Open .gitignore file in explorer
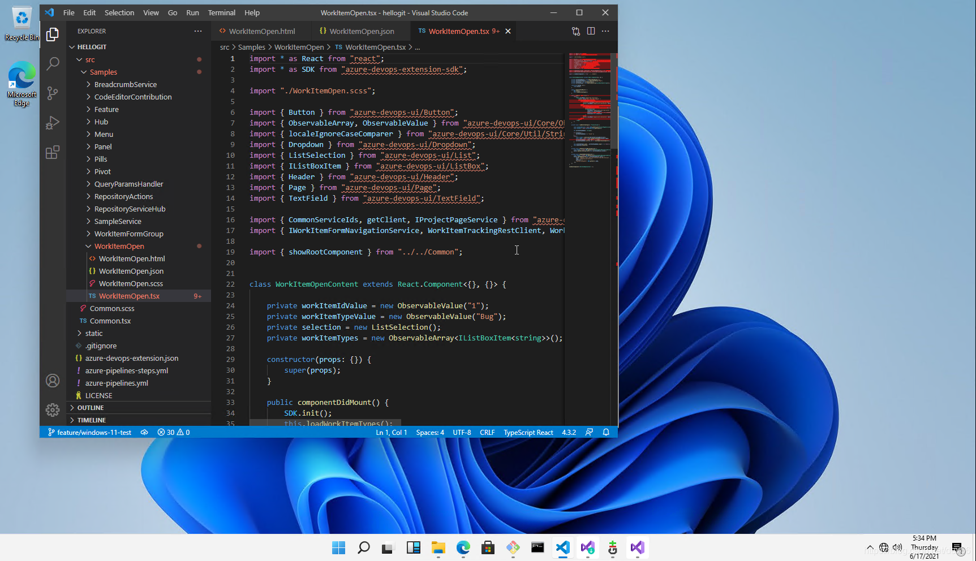976x561 pixels. click(139, 346)
